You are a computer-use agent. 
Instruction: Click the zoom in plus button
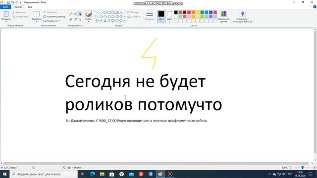tap(315, 168)
